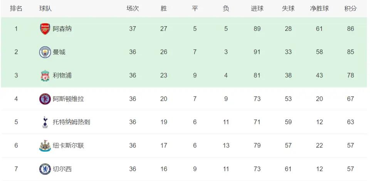Click the 净胜球 column header
Screen dimensions: 370x181
(x=319, y=9)
